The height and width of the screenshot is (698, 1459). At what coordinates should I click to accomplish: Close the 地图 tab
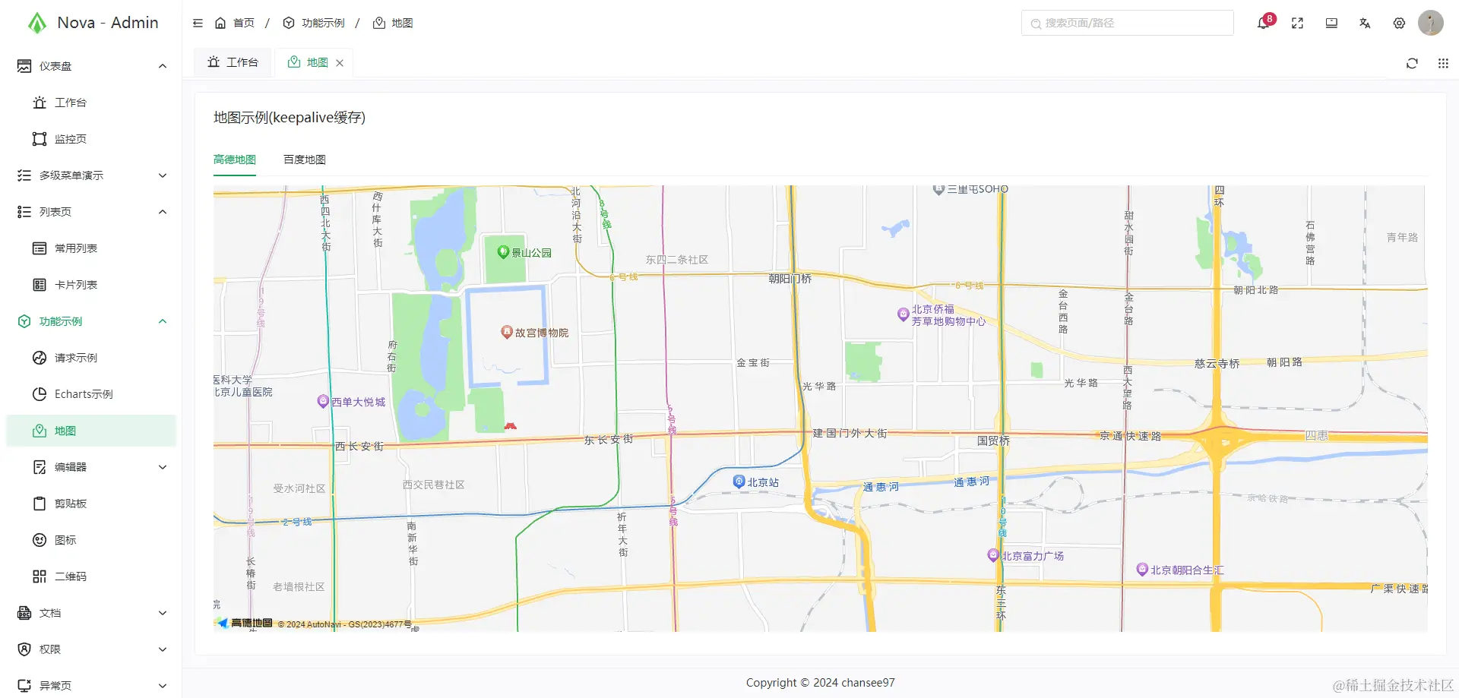click(340, 63)
